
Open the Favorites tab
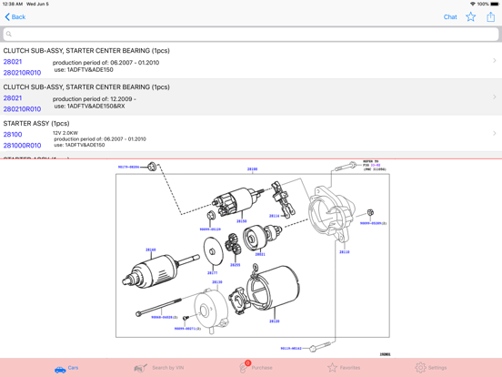coord(344,368)
